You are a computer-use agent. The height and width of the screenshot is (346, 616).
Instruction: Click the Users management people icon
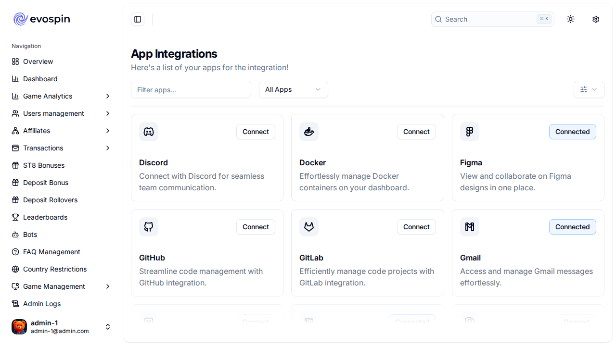(x=15, y=113)
